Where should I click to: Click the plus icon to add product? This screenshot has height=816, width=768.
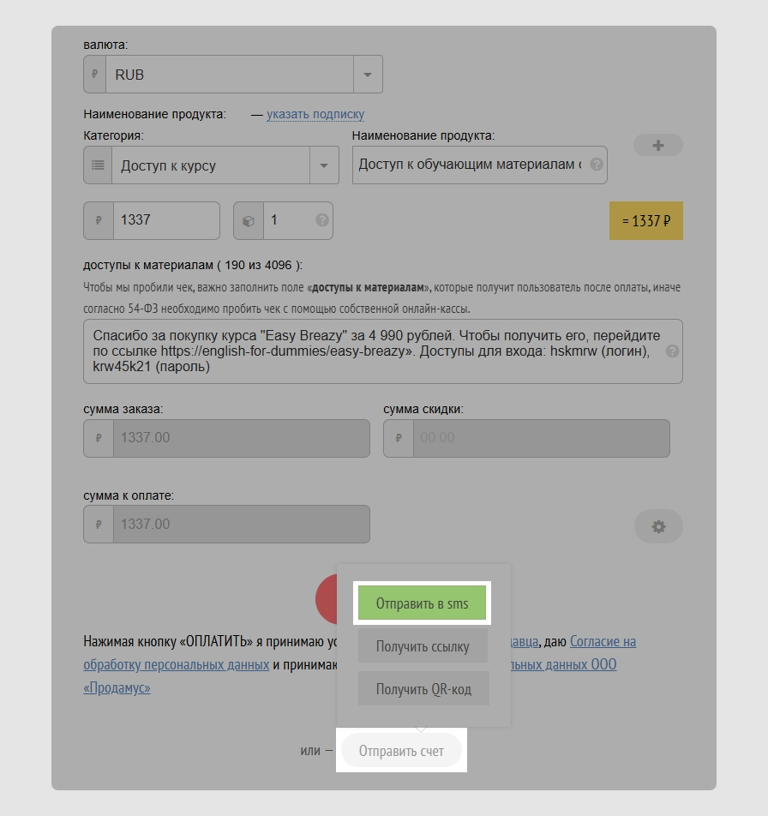pos(657,146)
